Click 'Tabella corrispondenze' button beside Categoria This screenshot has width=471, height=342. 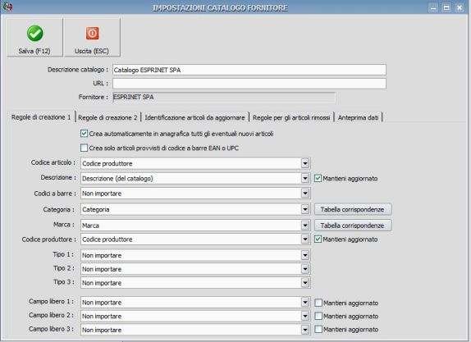pos(353,209)
